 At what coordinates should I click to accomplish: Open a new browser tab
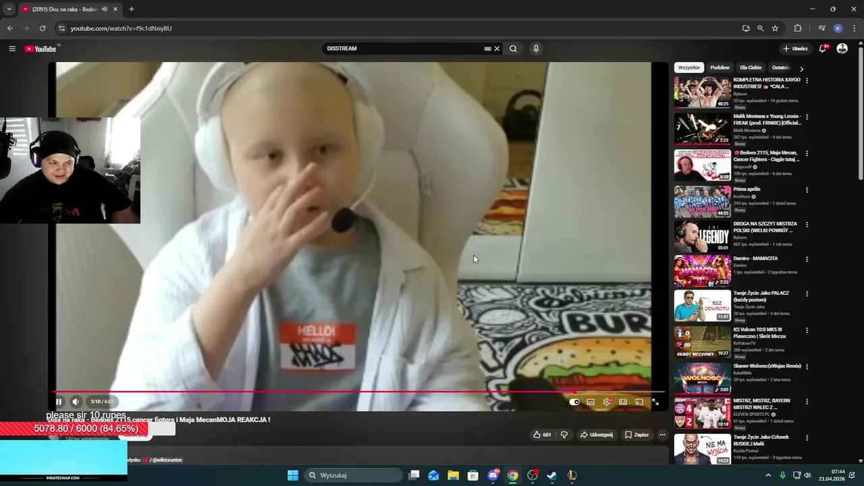132,9
